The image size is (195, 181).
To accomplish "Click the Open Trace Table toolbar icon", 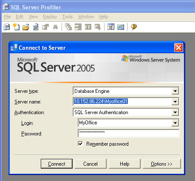I will (36, 27).
